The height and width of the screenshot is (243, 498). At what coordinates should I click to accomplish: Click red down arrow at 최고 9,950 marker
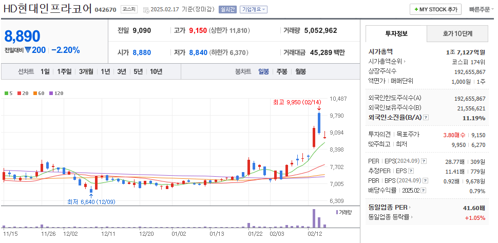click(318, 108)
